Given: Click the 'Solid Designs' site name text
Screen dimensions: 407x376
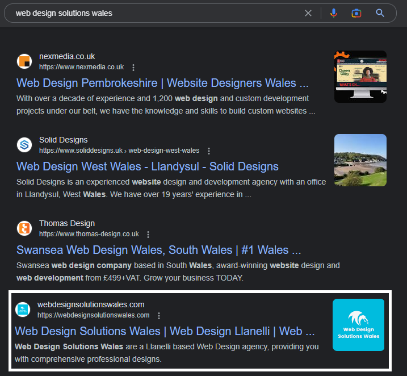Looking at the screenshot, I should tap(64, 140).
